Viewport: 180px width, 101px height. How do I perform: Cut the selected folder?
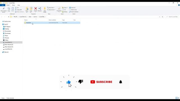click(17, 8)
